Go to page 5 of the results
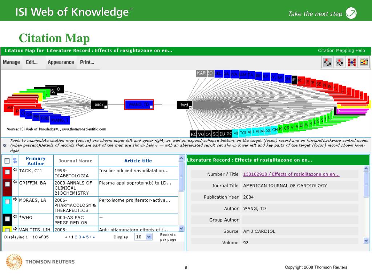Screen dimensions: 372x279 (87, 237)
